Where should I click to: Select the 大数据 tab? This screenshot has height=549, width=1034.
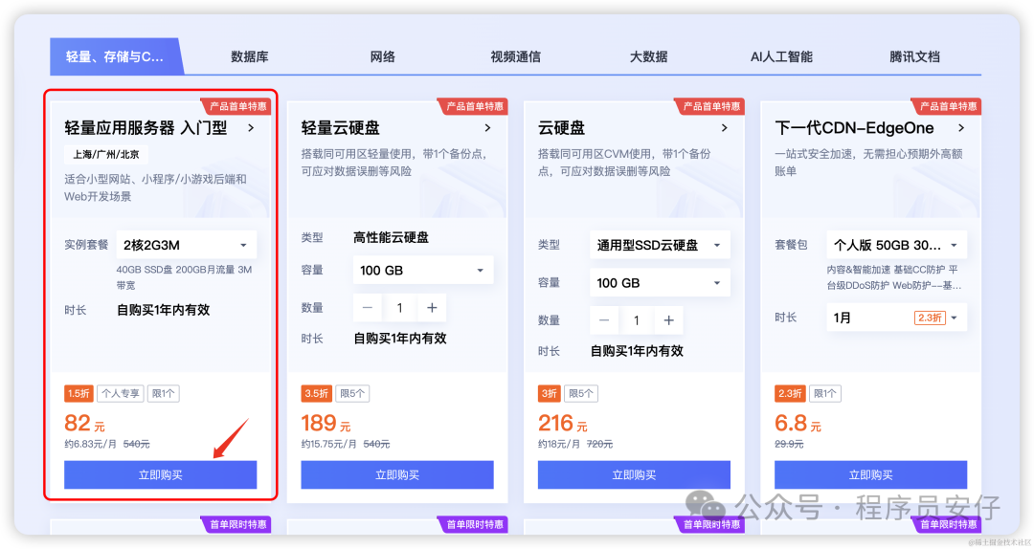[x=648, y=56]
